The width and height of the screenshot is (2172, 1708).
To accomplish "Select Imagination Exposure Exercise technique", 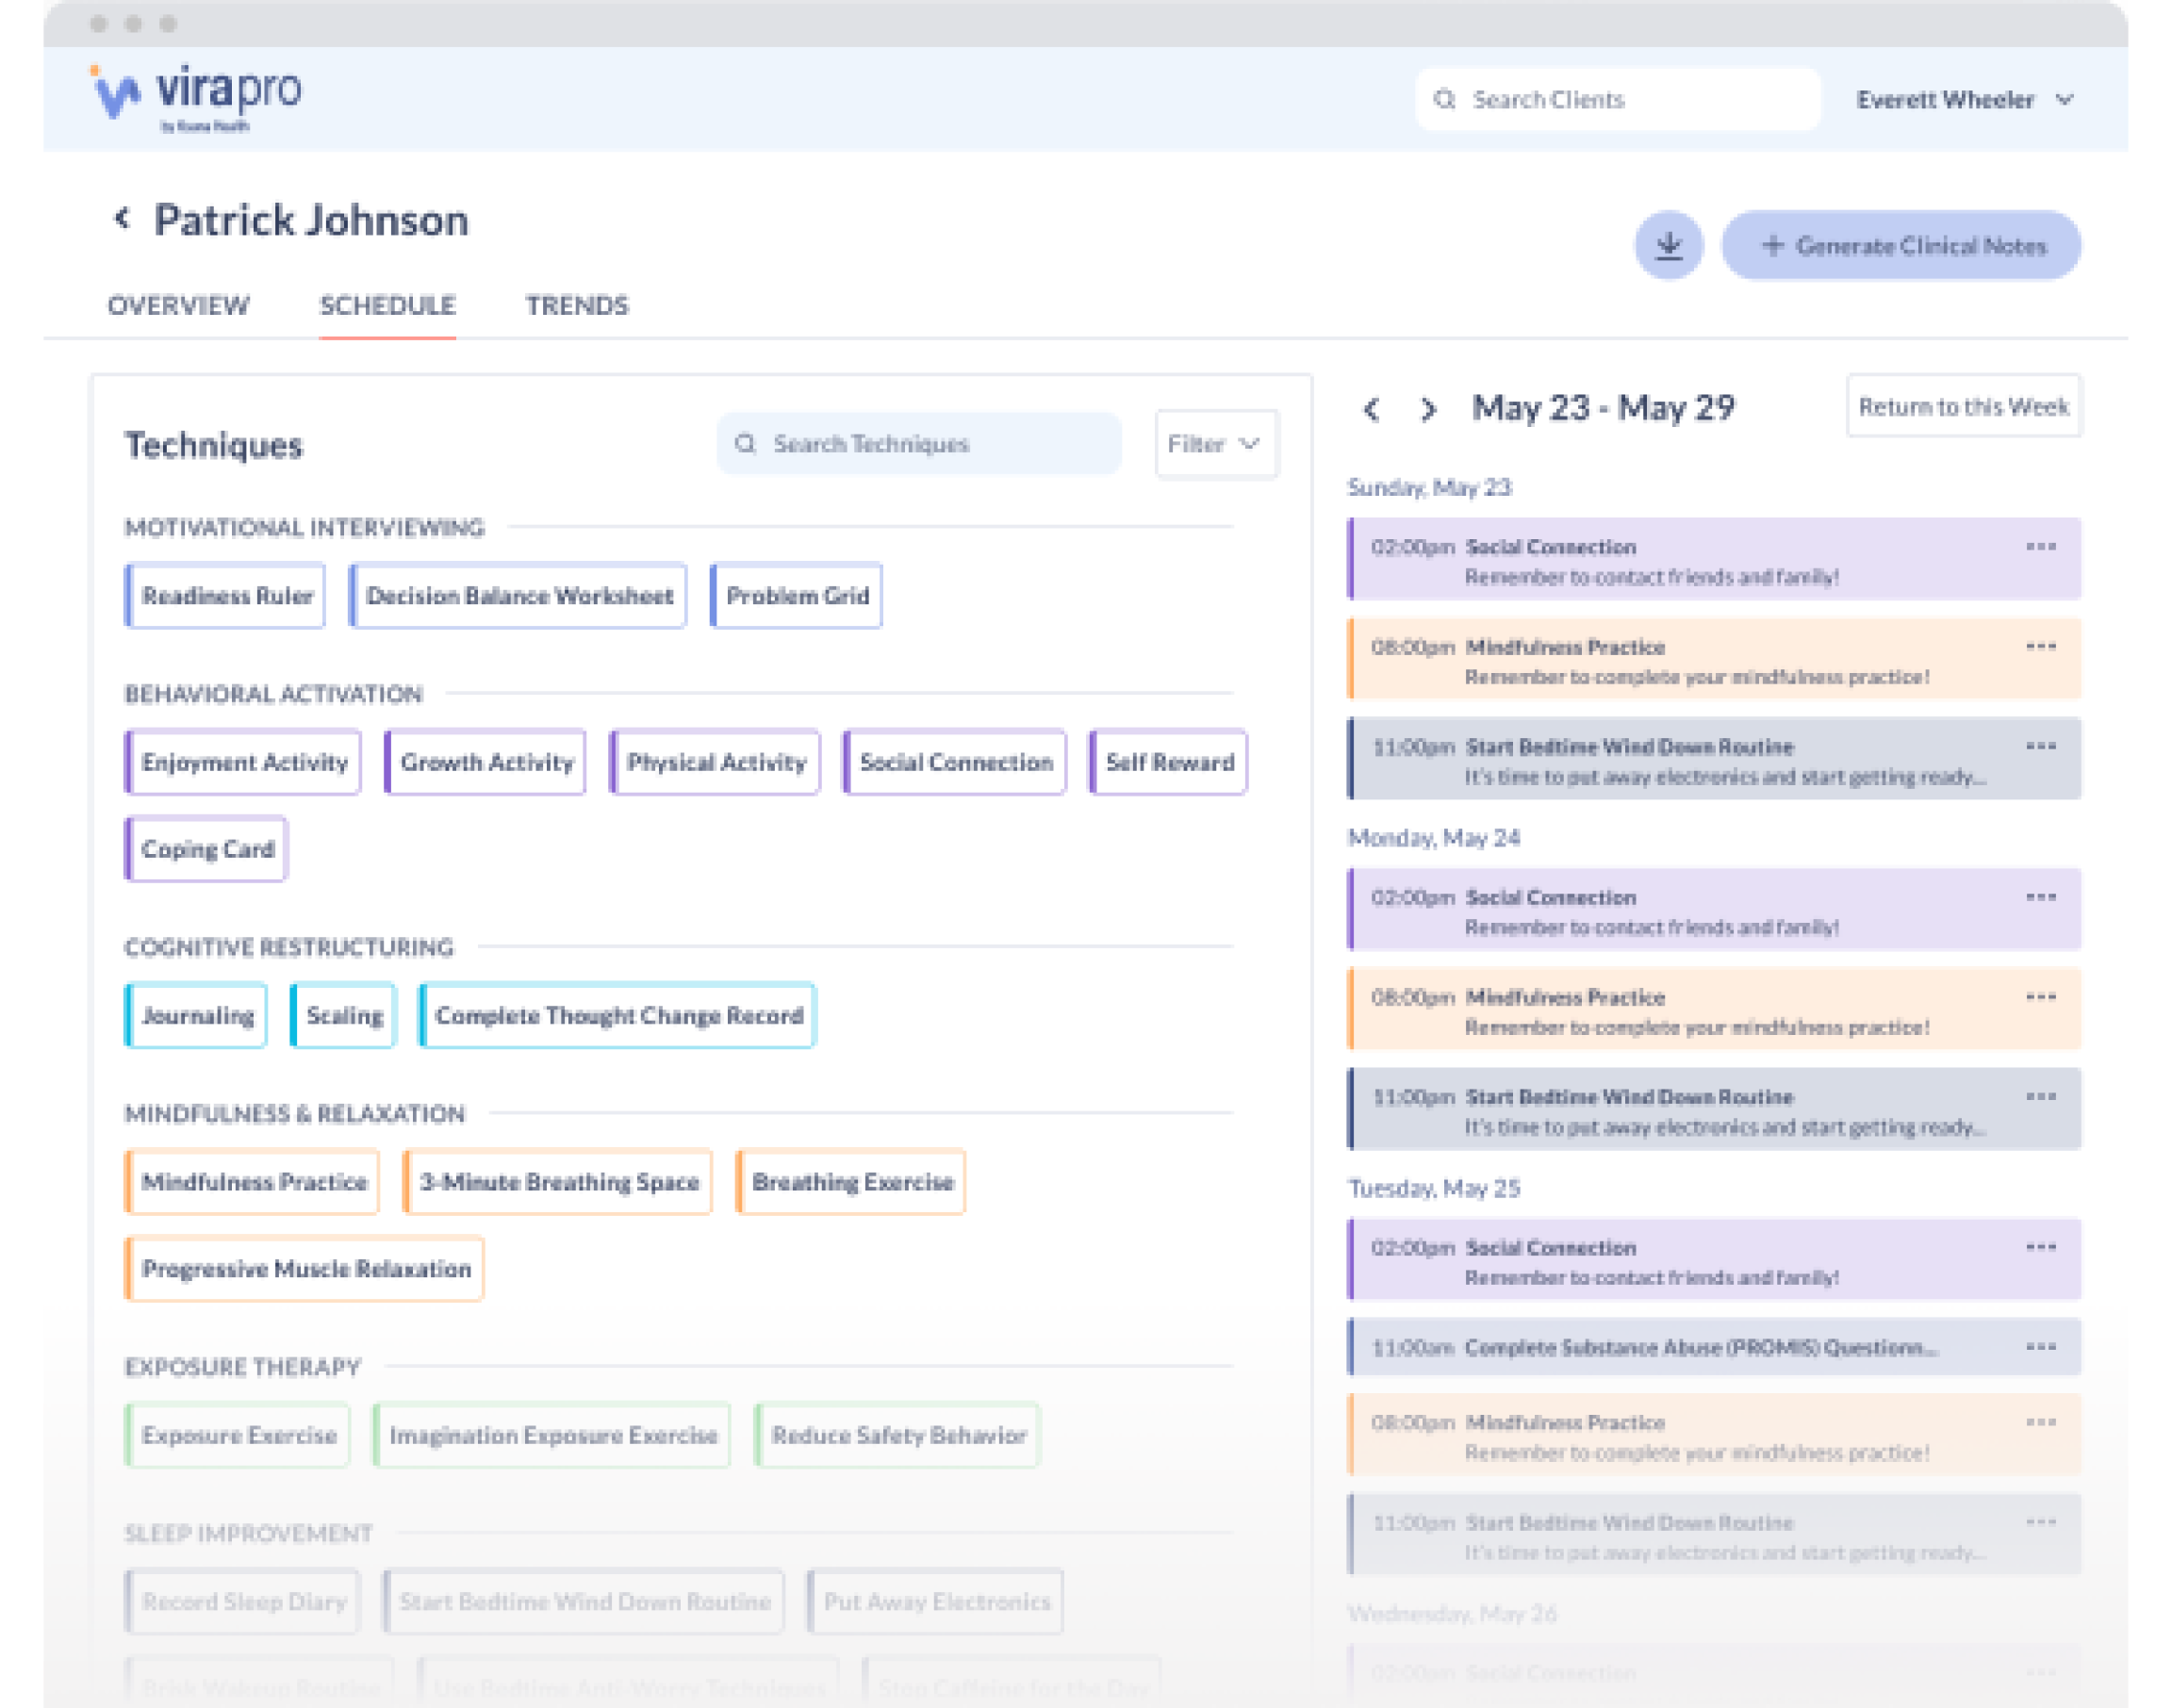I will pos(552,1436).
